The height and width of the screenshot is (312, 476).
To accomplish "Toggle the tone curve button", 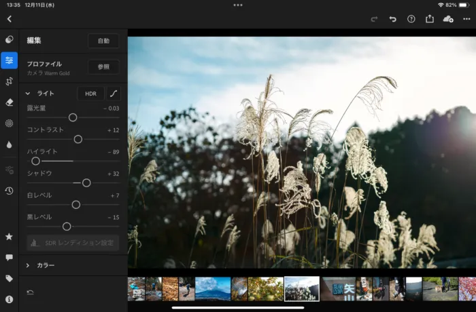I will 114,94.
